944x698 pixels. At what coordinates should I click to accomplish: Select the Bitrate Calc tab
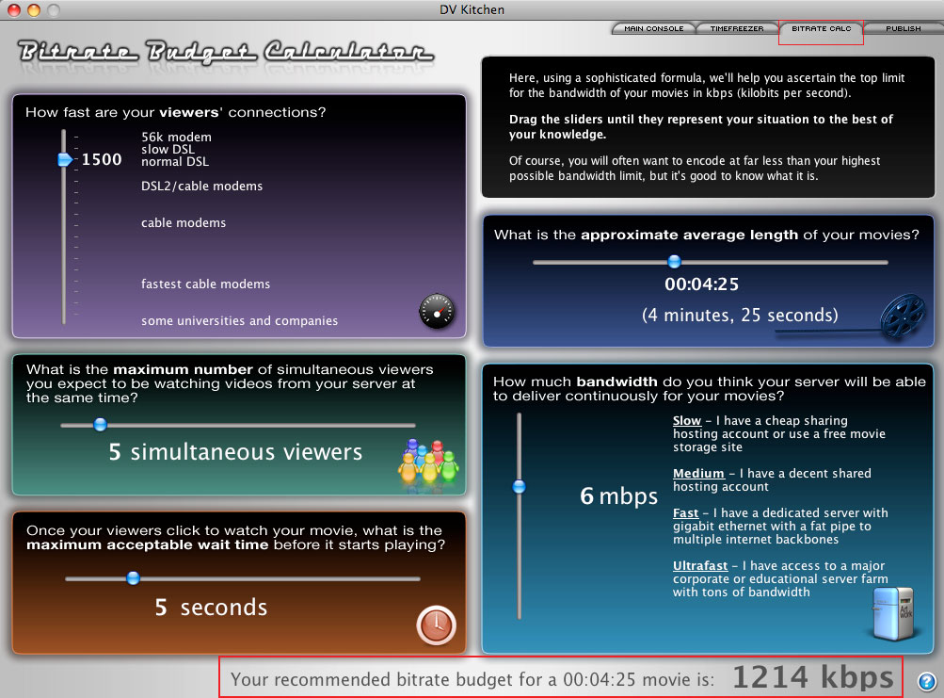[820, 29]
